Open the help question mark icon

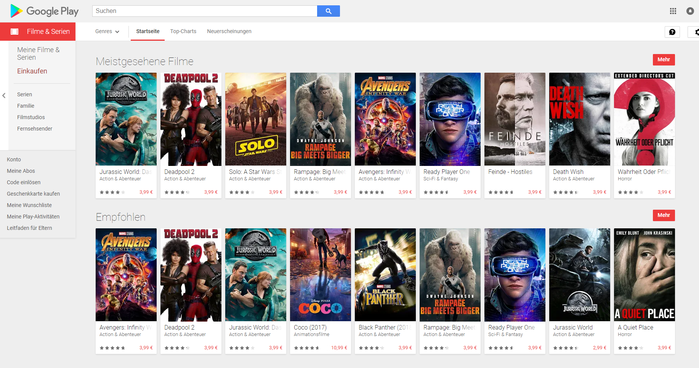(x=672, y=32)
